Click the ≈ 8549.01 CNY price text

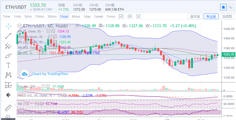(x=41, y=10)
